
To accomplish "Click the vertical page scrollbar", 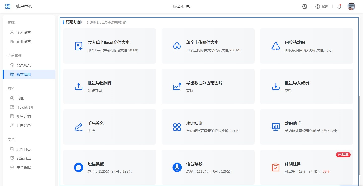I will point(359,135).
